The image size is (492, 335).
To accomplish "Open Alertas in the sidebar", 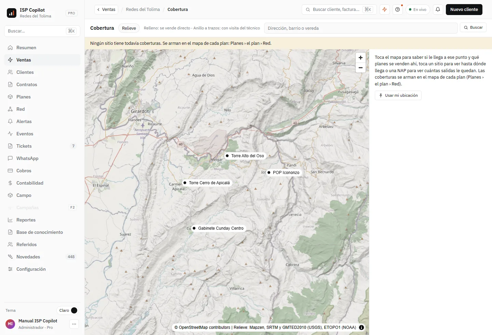I will pos(42,121).
